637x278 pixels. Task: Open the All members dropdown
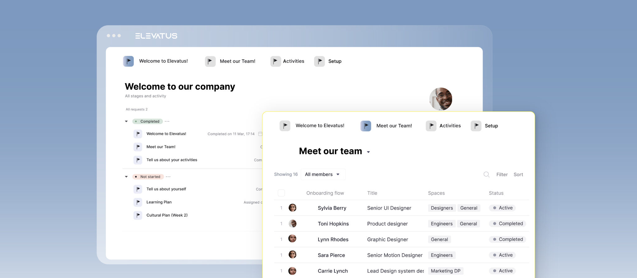tap(323, 175)
